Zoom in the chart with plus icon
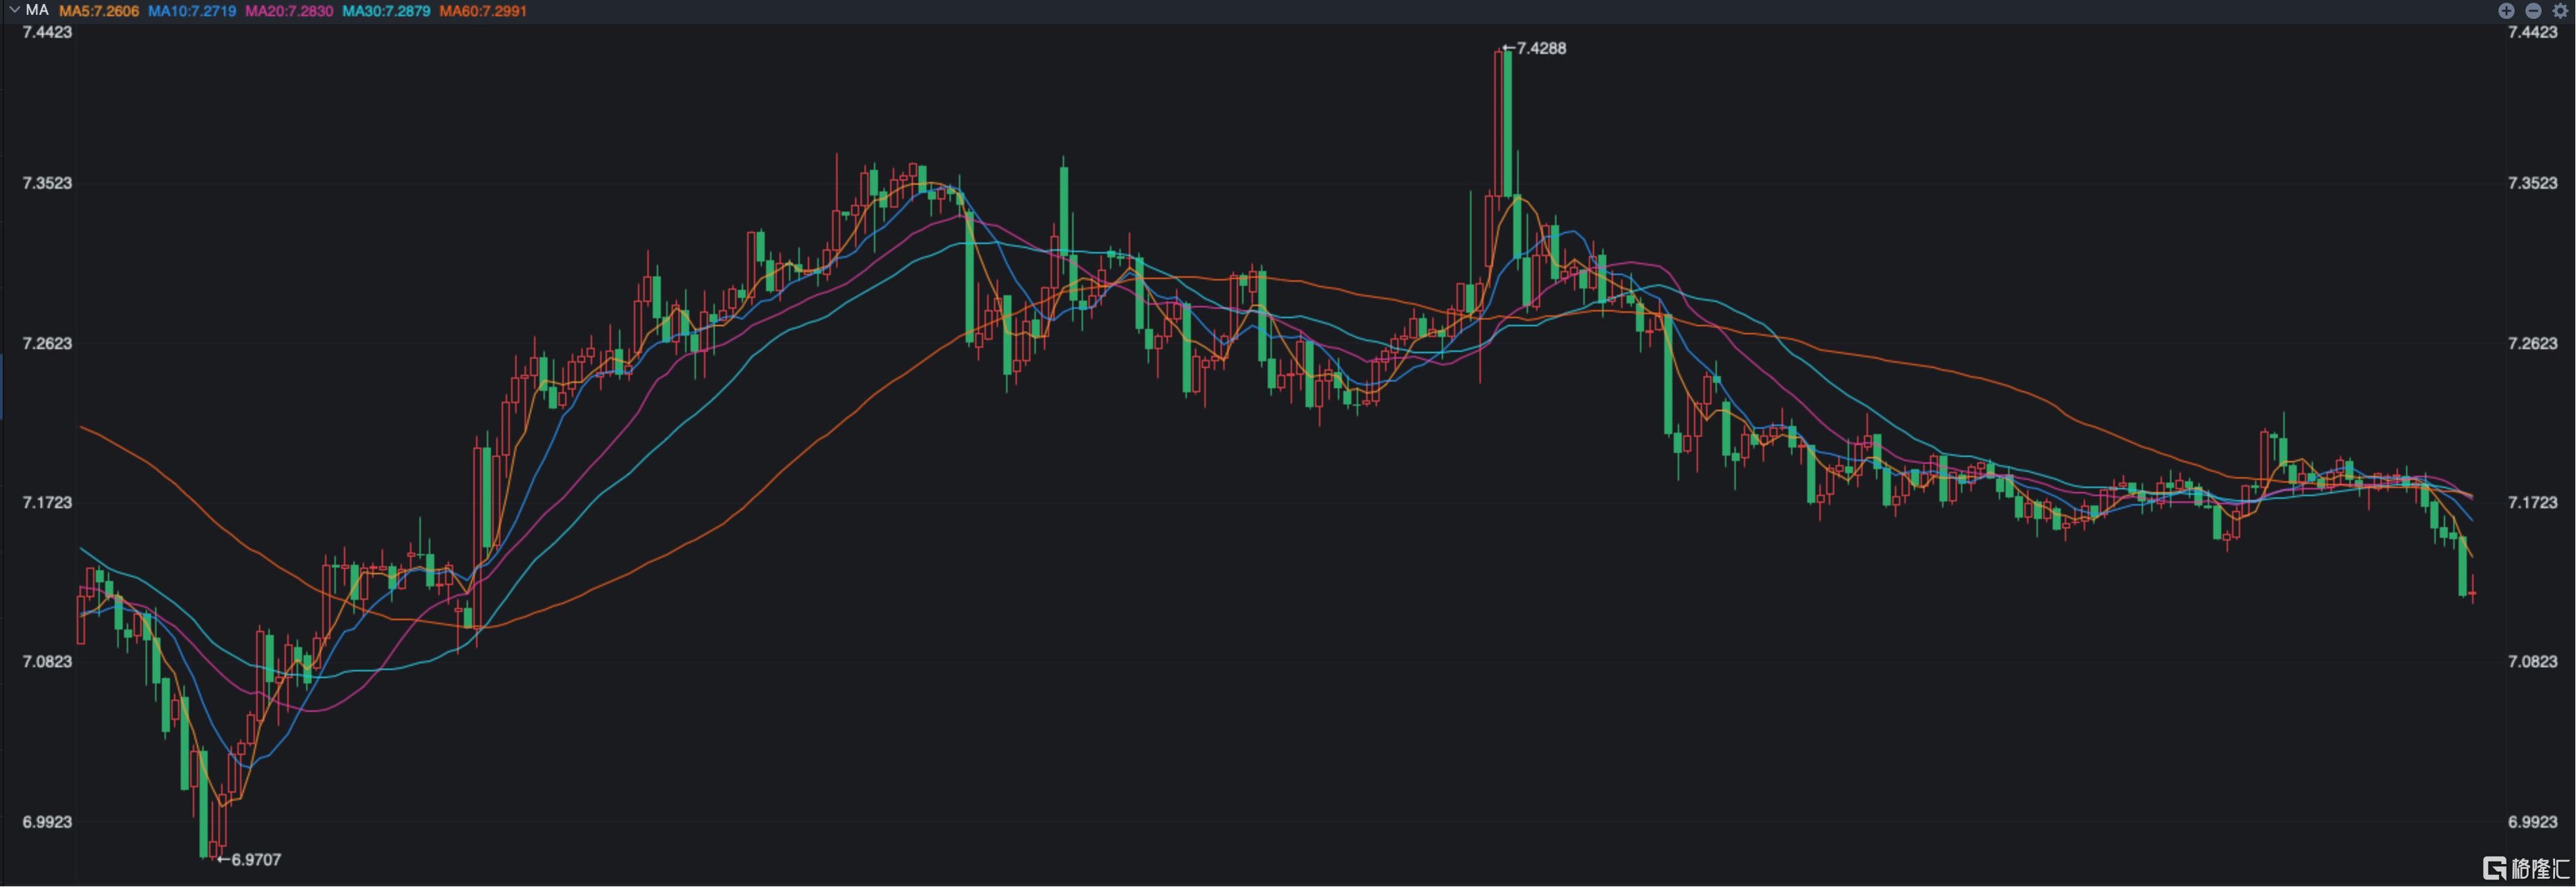Viewport: 2576px width, 887px height. click(x=2505, y=11)
